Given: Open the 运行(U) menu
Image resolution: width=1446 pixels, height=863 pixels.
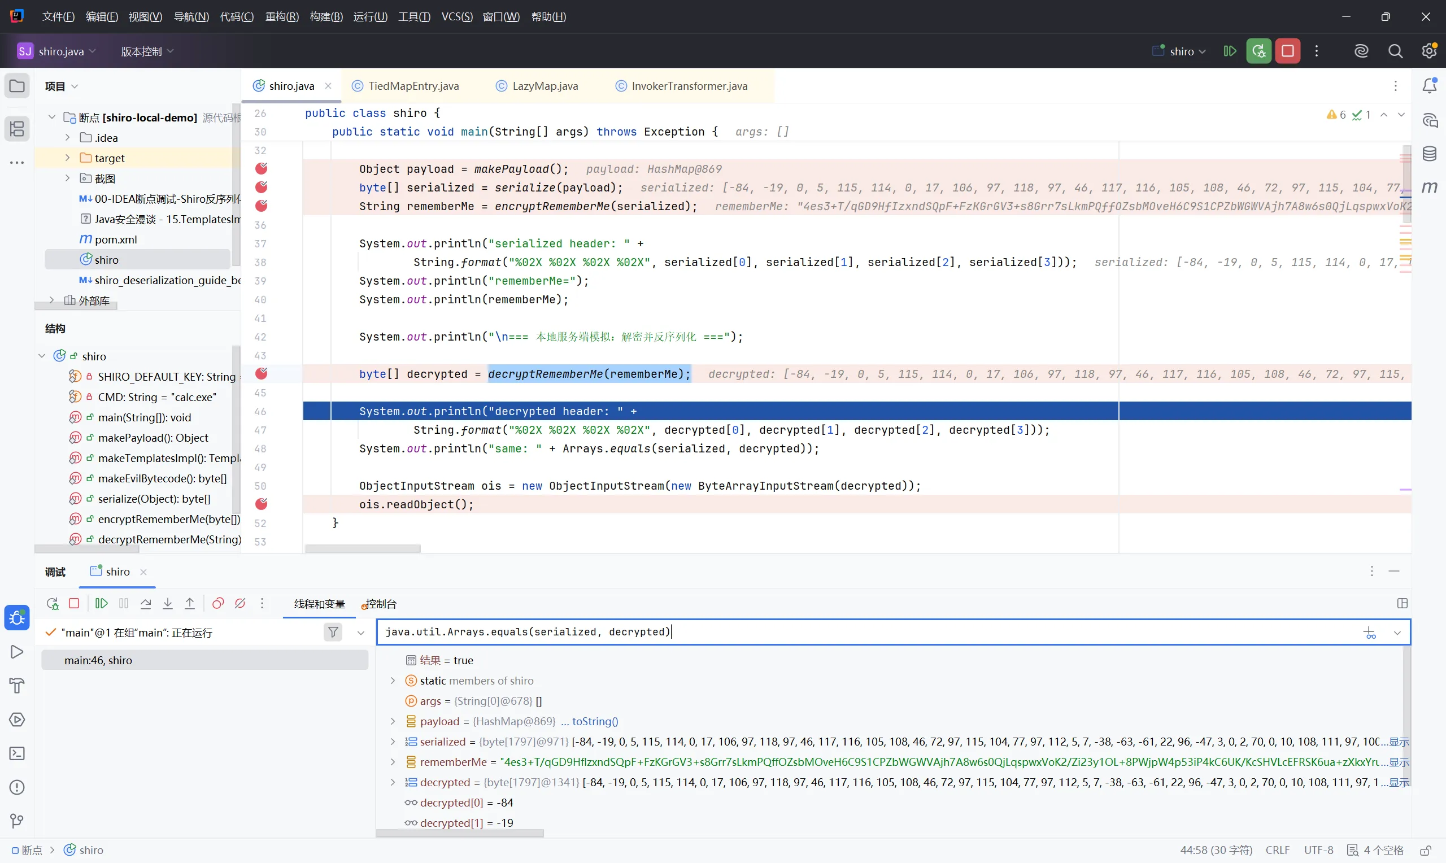Looking at the screenshot, I should (x=371, y=17).
